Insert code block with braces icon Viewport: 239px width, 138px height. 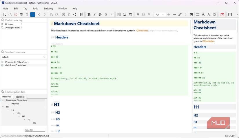coord(106,15)
